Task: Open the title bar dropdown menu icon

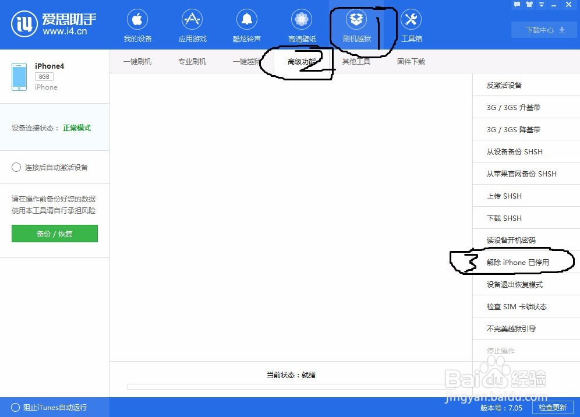Action: coord(542,5)
